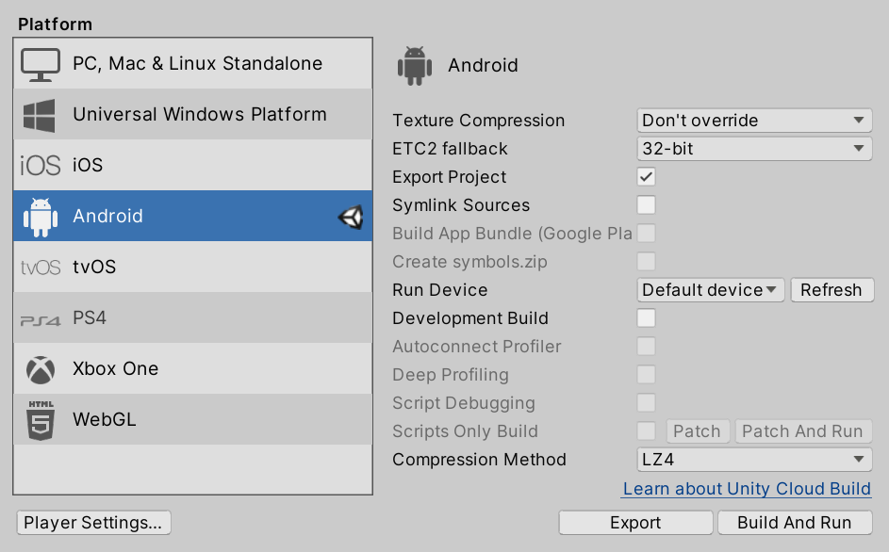Open the Texture Compression dropdown

(754, 121)
